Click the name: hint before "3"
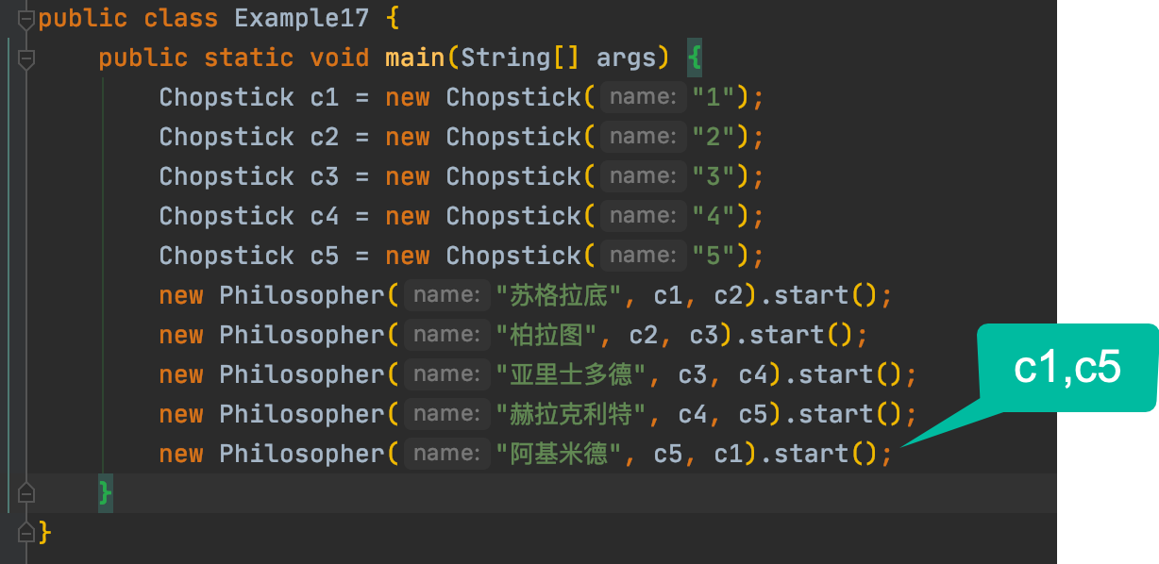 tap(643, 176)
